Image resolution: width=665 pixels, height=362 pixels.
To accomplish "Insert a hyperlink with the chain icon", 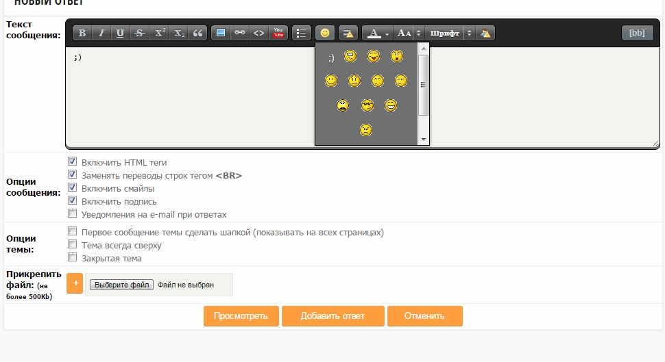I will (239, 33).
